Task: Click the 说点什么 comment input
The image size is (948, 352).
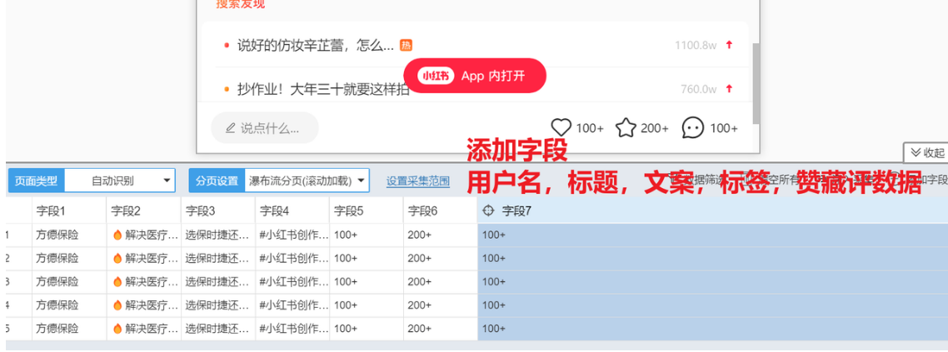Action: [265, 128]
